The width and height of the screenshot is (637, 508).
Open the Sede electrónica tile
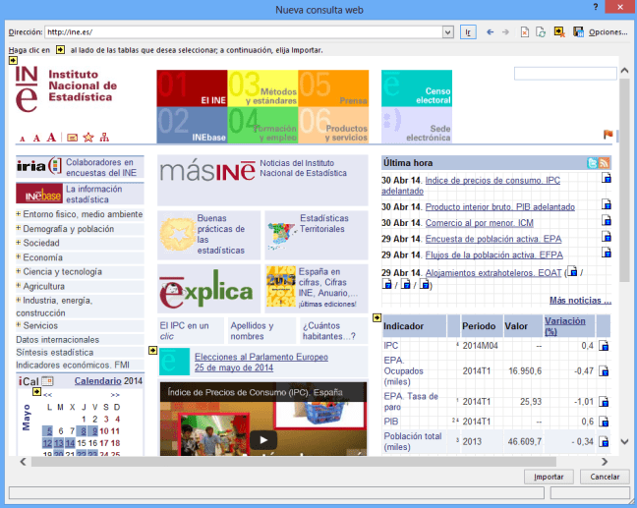[417, 125]
